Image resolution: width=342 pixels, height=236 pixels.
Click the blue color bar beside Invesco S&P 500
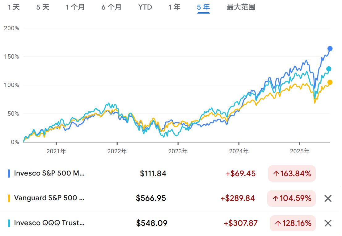tap(9, 173)
